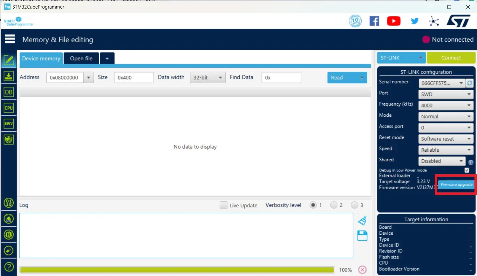
Task: Enable the Live Update checkbox
Action: (x=223, y=205)
